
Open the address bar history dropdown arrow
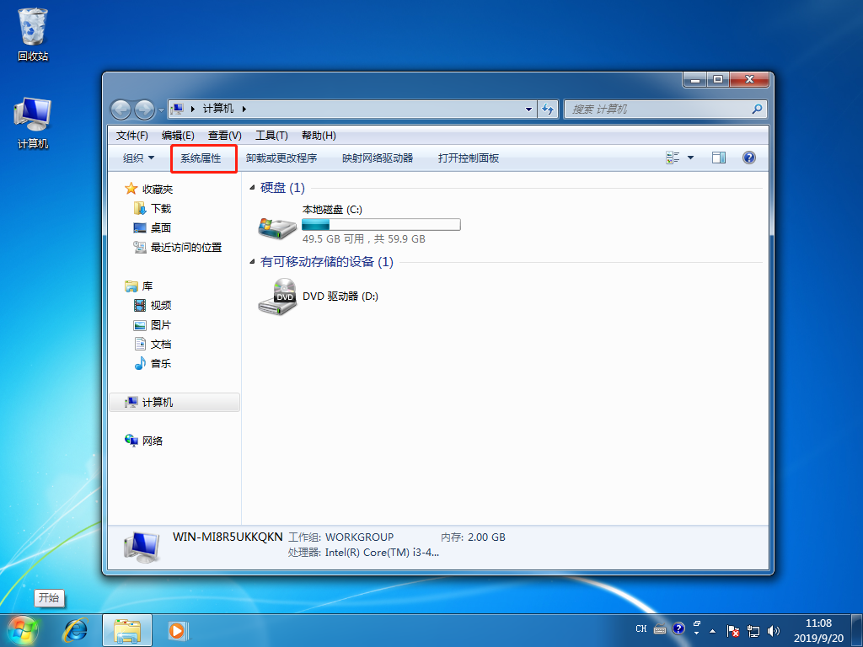[x=528, y=109]
